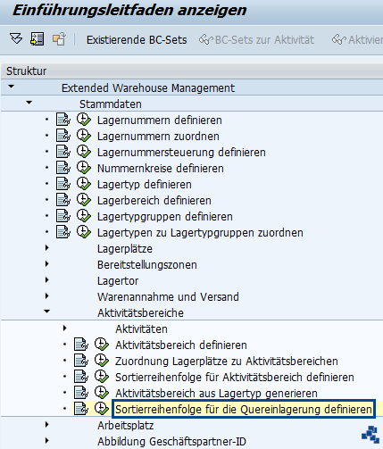Image resolution: width=383 pixels, height=449 pixels.
Task: Select Lagertypgruppen definieren text
Action: click(165, 217)
